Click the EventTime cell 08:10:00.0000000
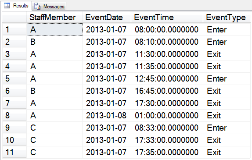The width and height of the screenshot is (252, 160). coord(167,42)
